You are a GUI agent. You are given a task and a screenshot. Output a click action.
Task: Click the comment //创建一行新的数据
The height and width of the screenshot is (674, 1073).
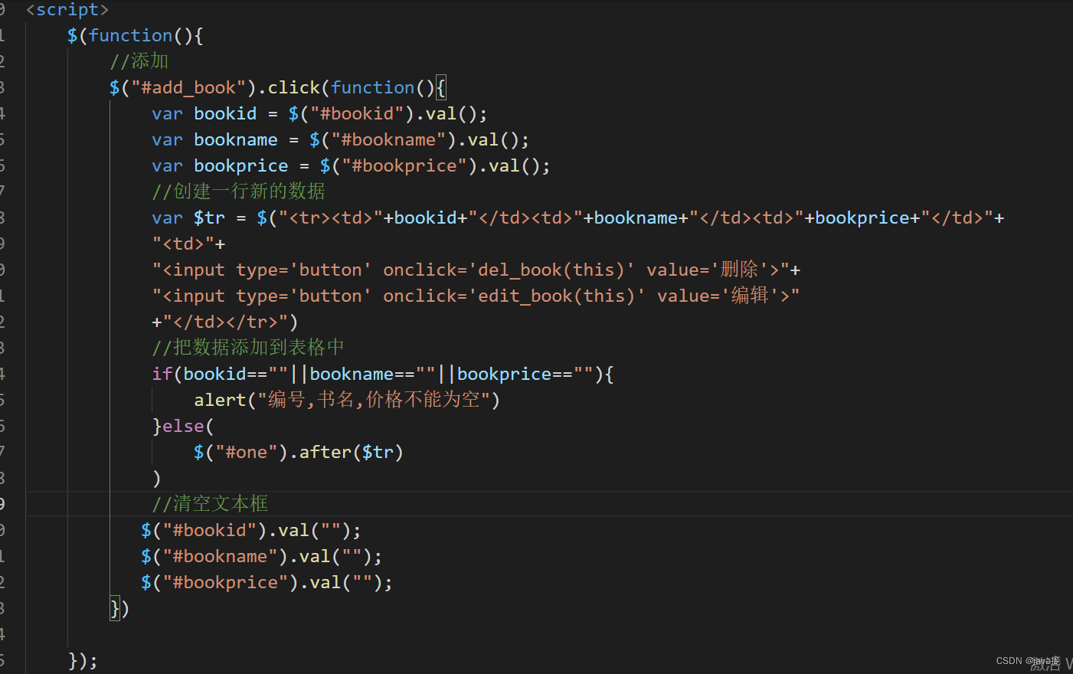coord(238,191)
